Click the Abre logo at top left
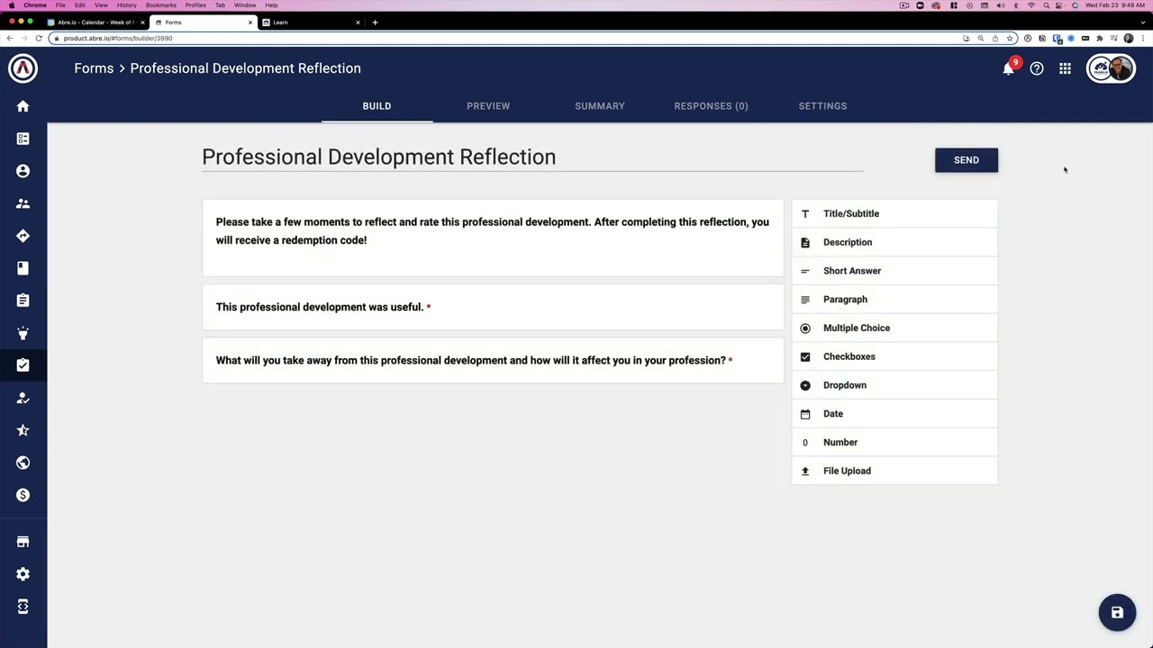The height and width of the screenshot is (648, 1153). (23, 68)
